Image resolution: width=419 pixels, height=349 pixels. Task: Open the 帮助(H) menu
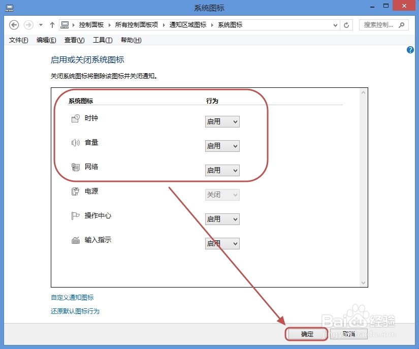coord(131,40)
